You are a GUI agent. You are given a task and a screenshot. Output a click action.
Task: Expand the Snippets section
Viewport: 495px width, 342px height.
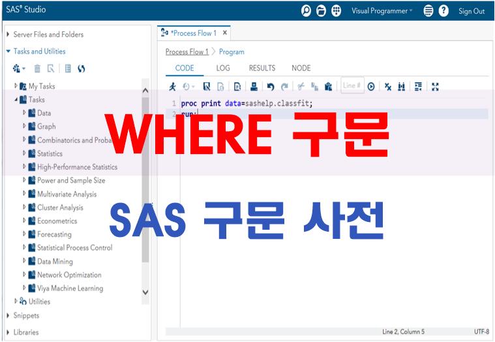8,315
